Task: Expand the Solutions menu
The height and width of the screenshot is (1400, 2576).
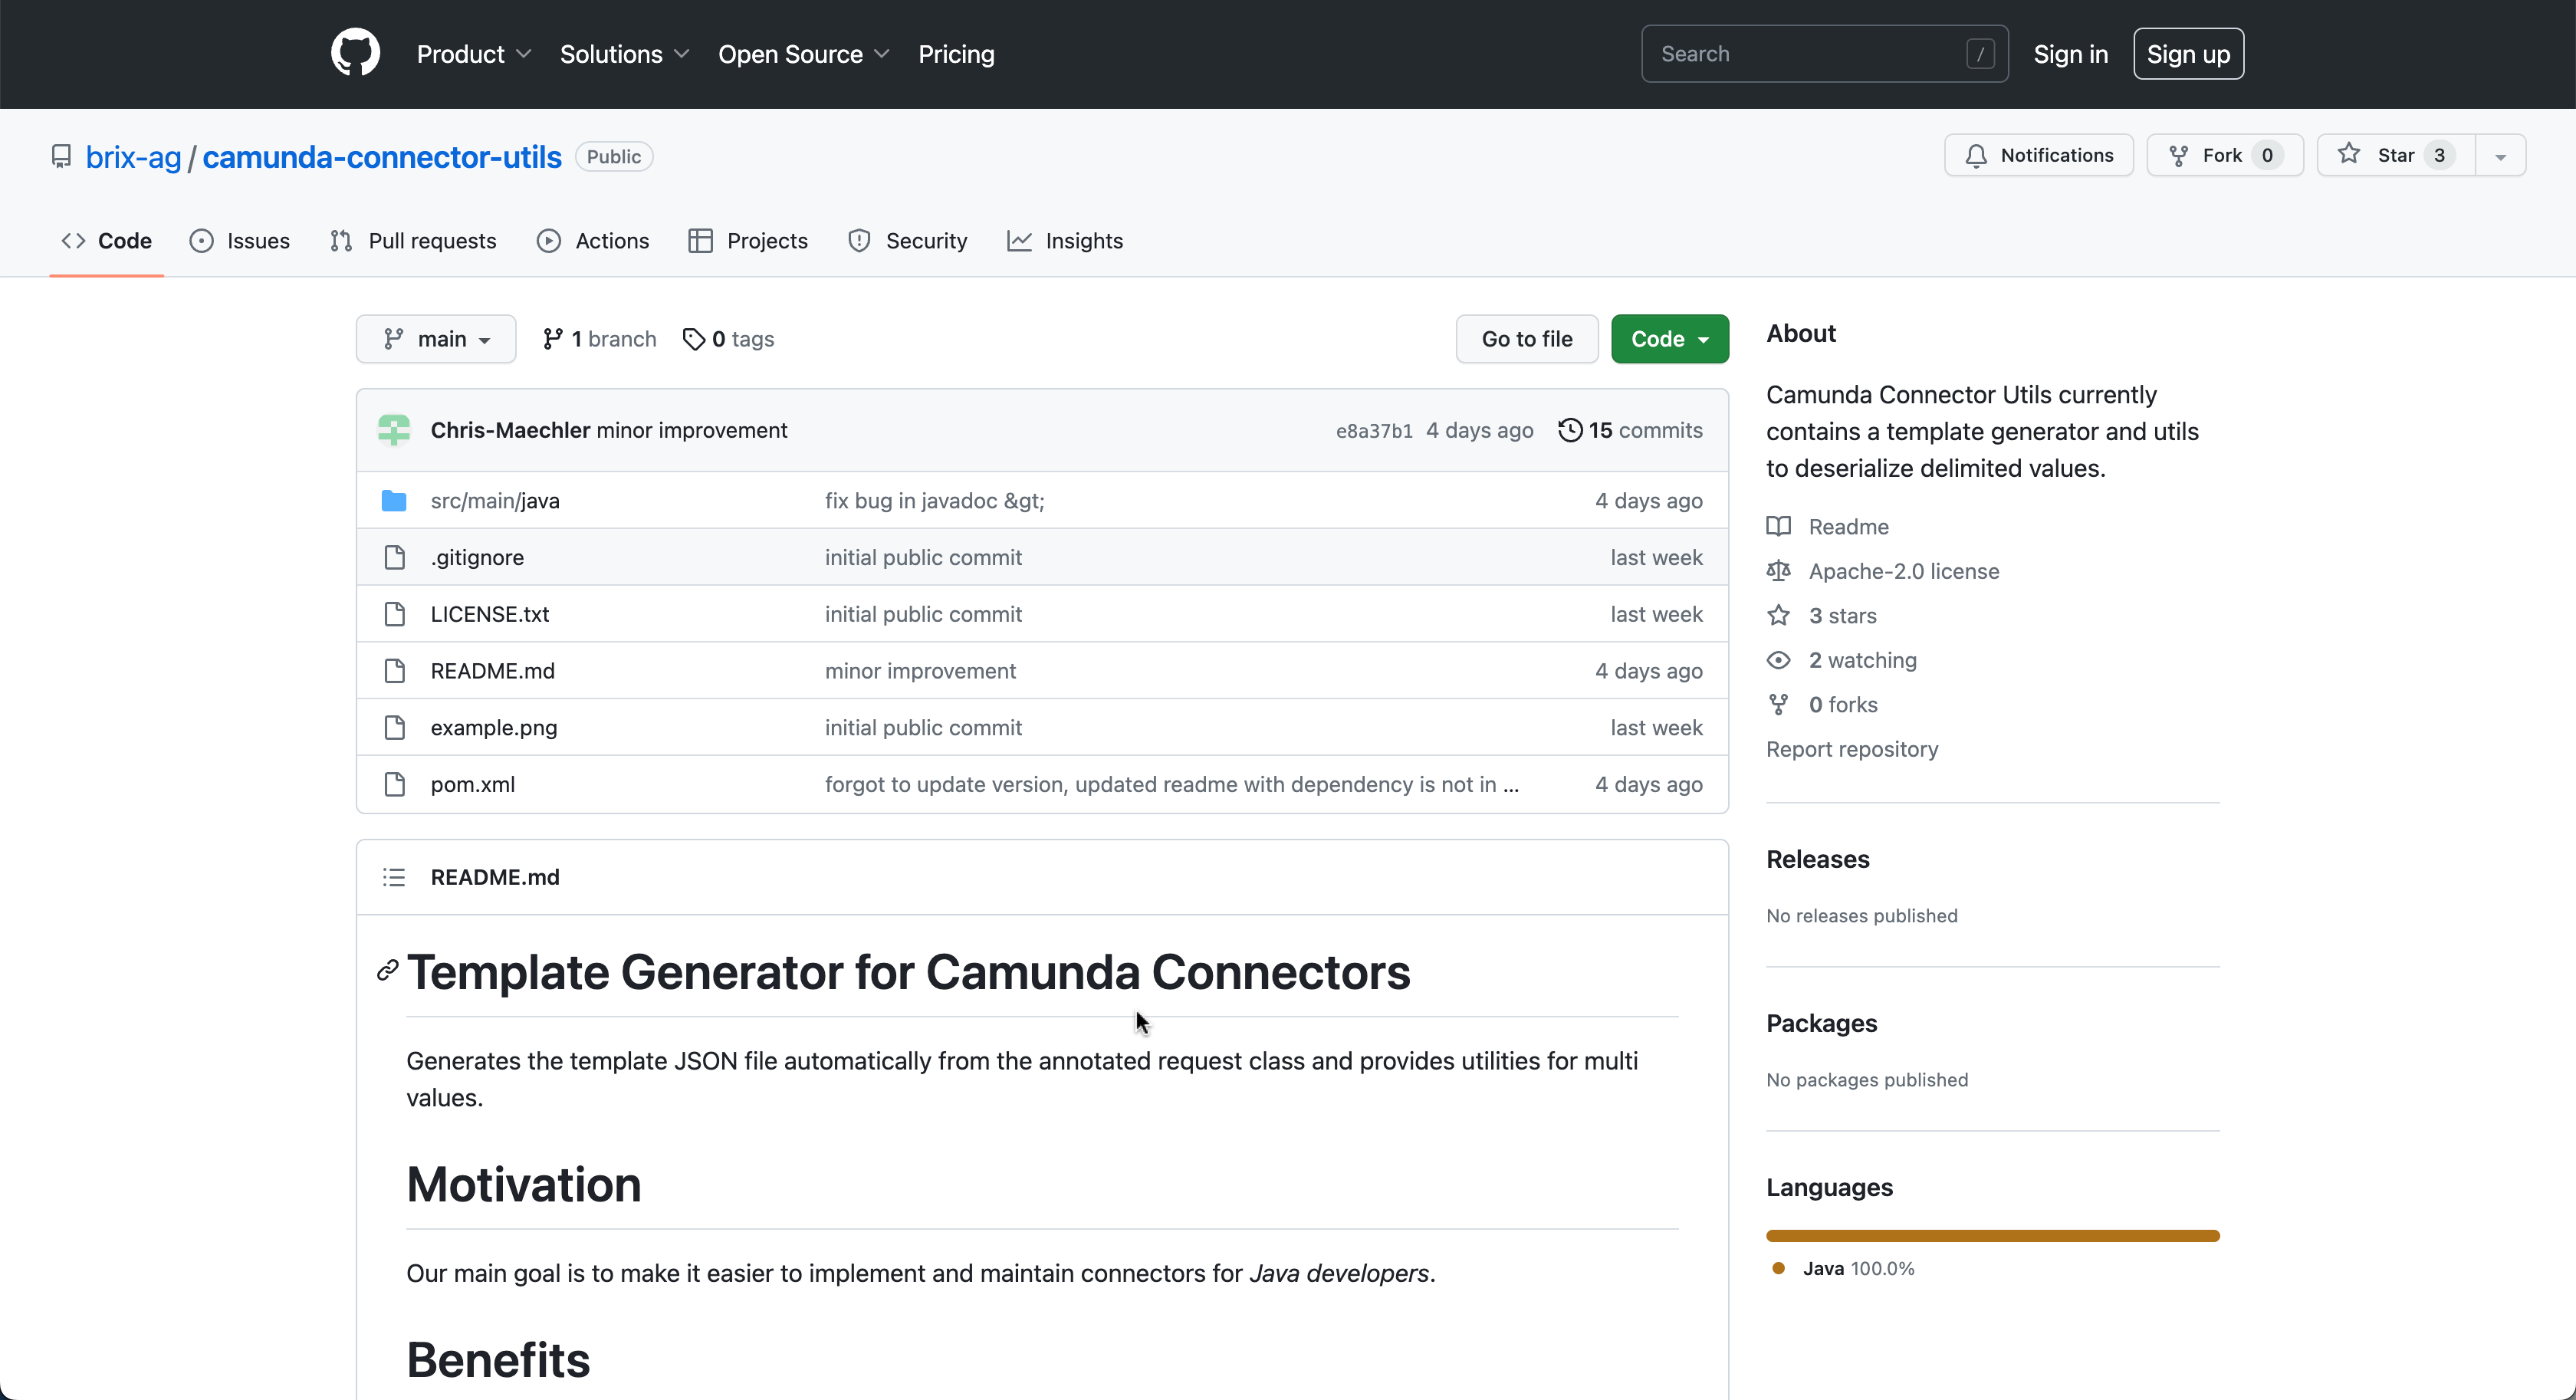Action: tap(624, 54)
